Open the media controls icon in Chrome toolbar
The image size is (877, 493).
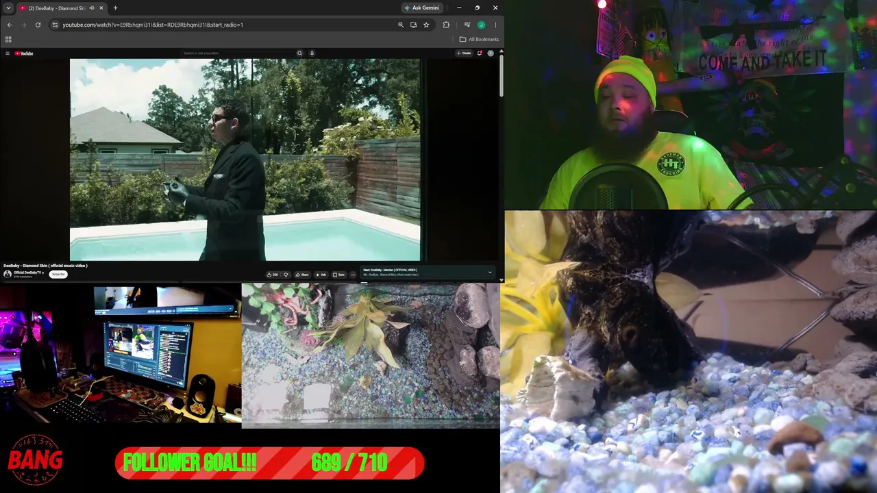(467, 25)
